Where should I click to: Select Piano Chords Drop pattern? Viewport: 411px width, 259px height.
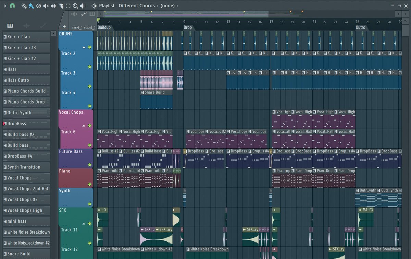coord(26,102)
